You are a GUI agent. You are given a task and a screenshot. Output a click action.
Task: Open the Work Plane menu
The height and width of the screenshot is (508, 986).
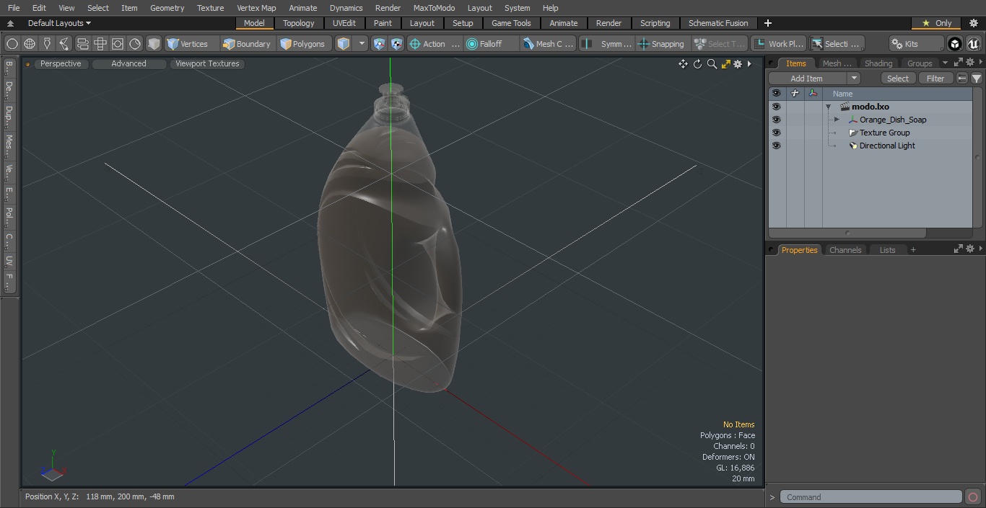point(778,44)
